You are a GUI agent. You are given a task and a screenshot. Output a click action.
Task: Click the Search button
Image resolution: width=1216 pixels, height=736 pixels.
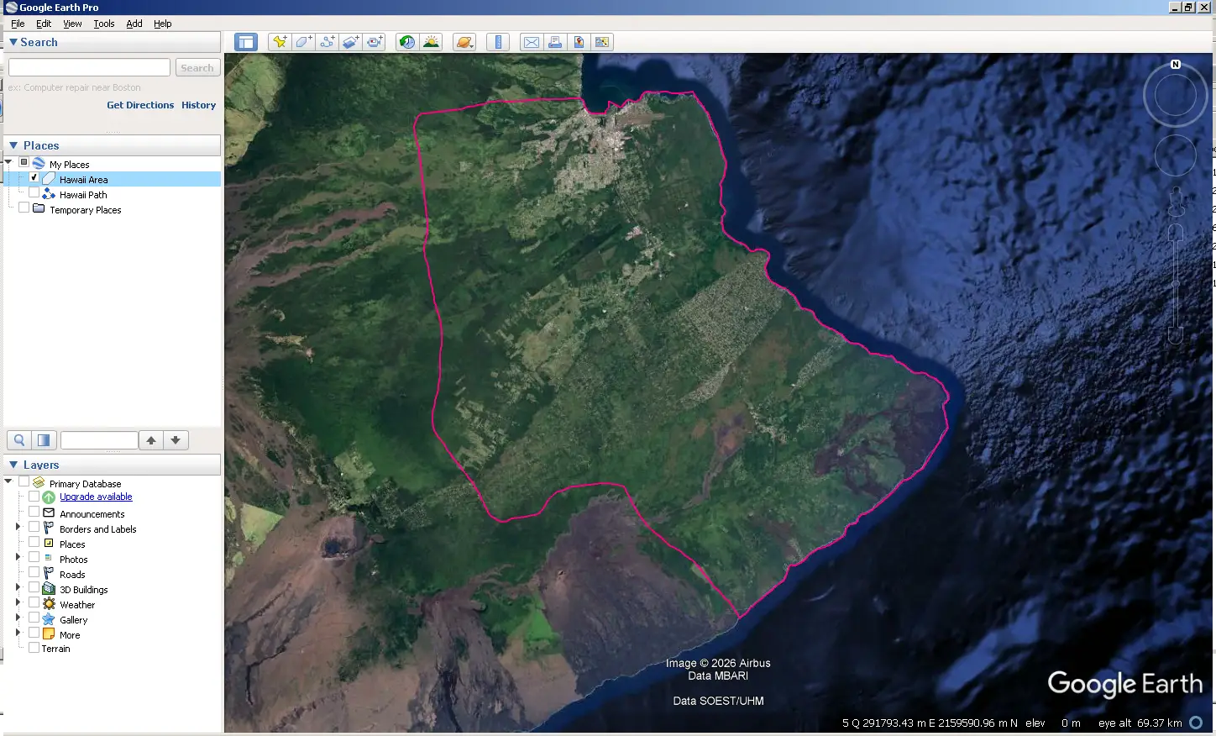click(x=197, y=68)
